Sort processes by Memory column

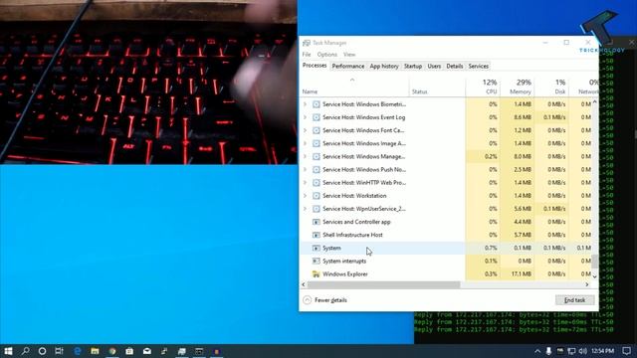[518, 87]
